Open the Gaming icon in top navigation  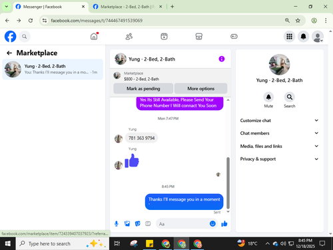(x=234, y=36)
